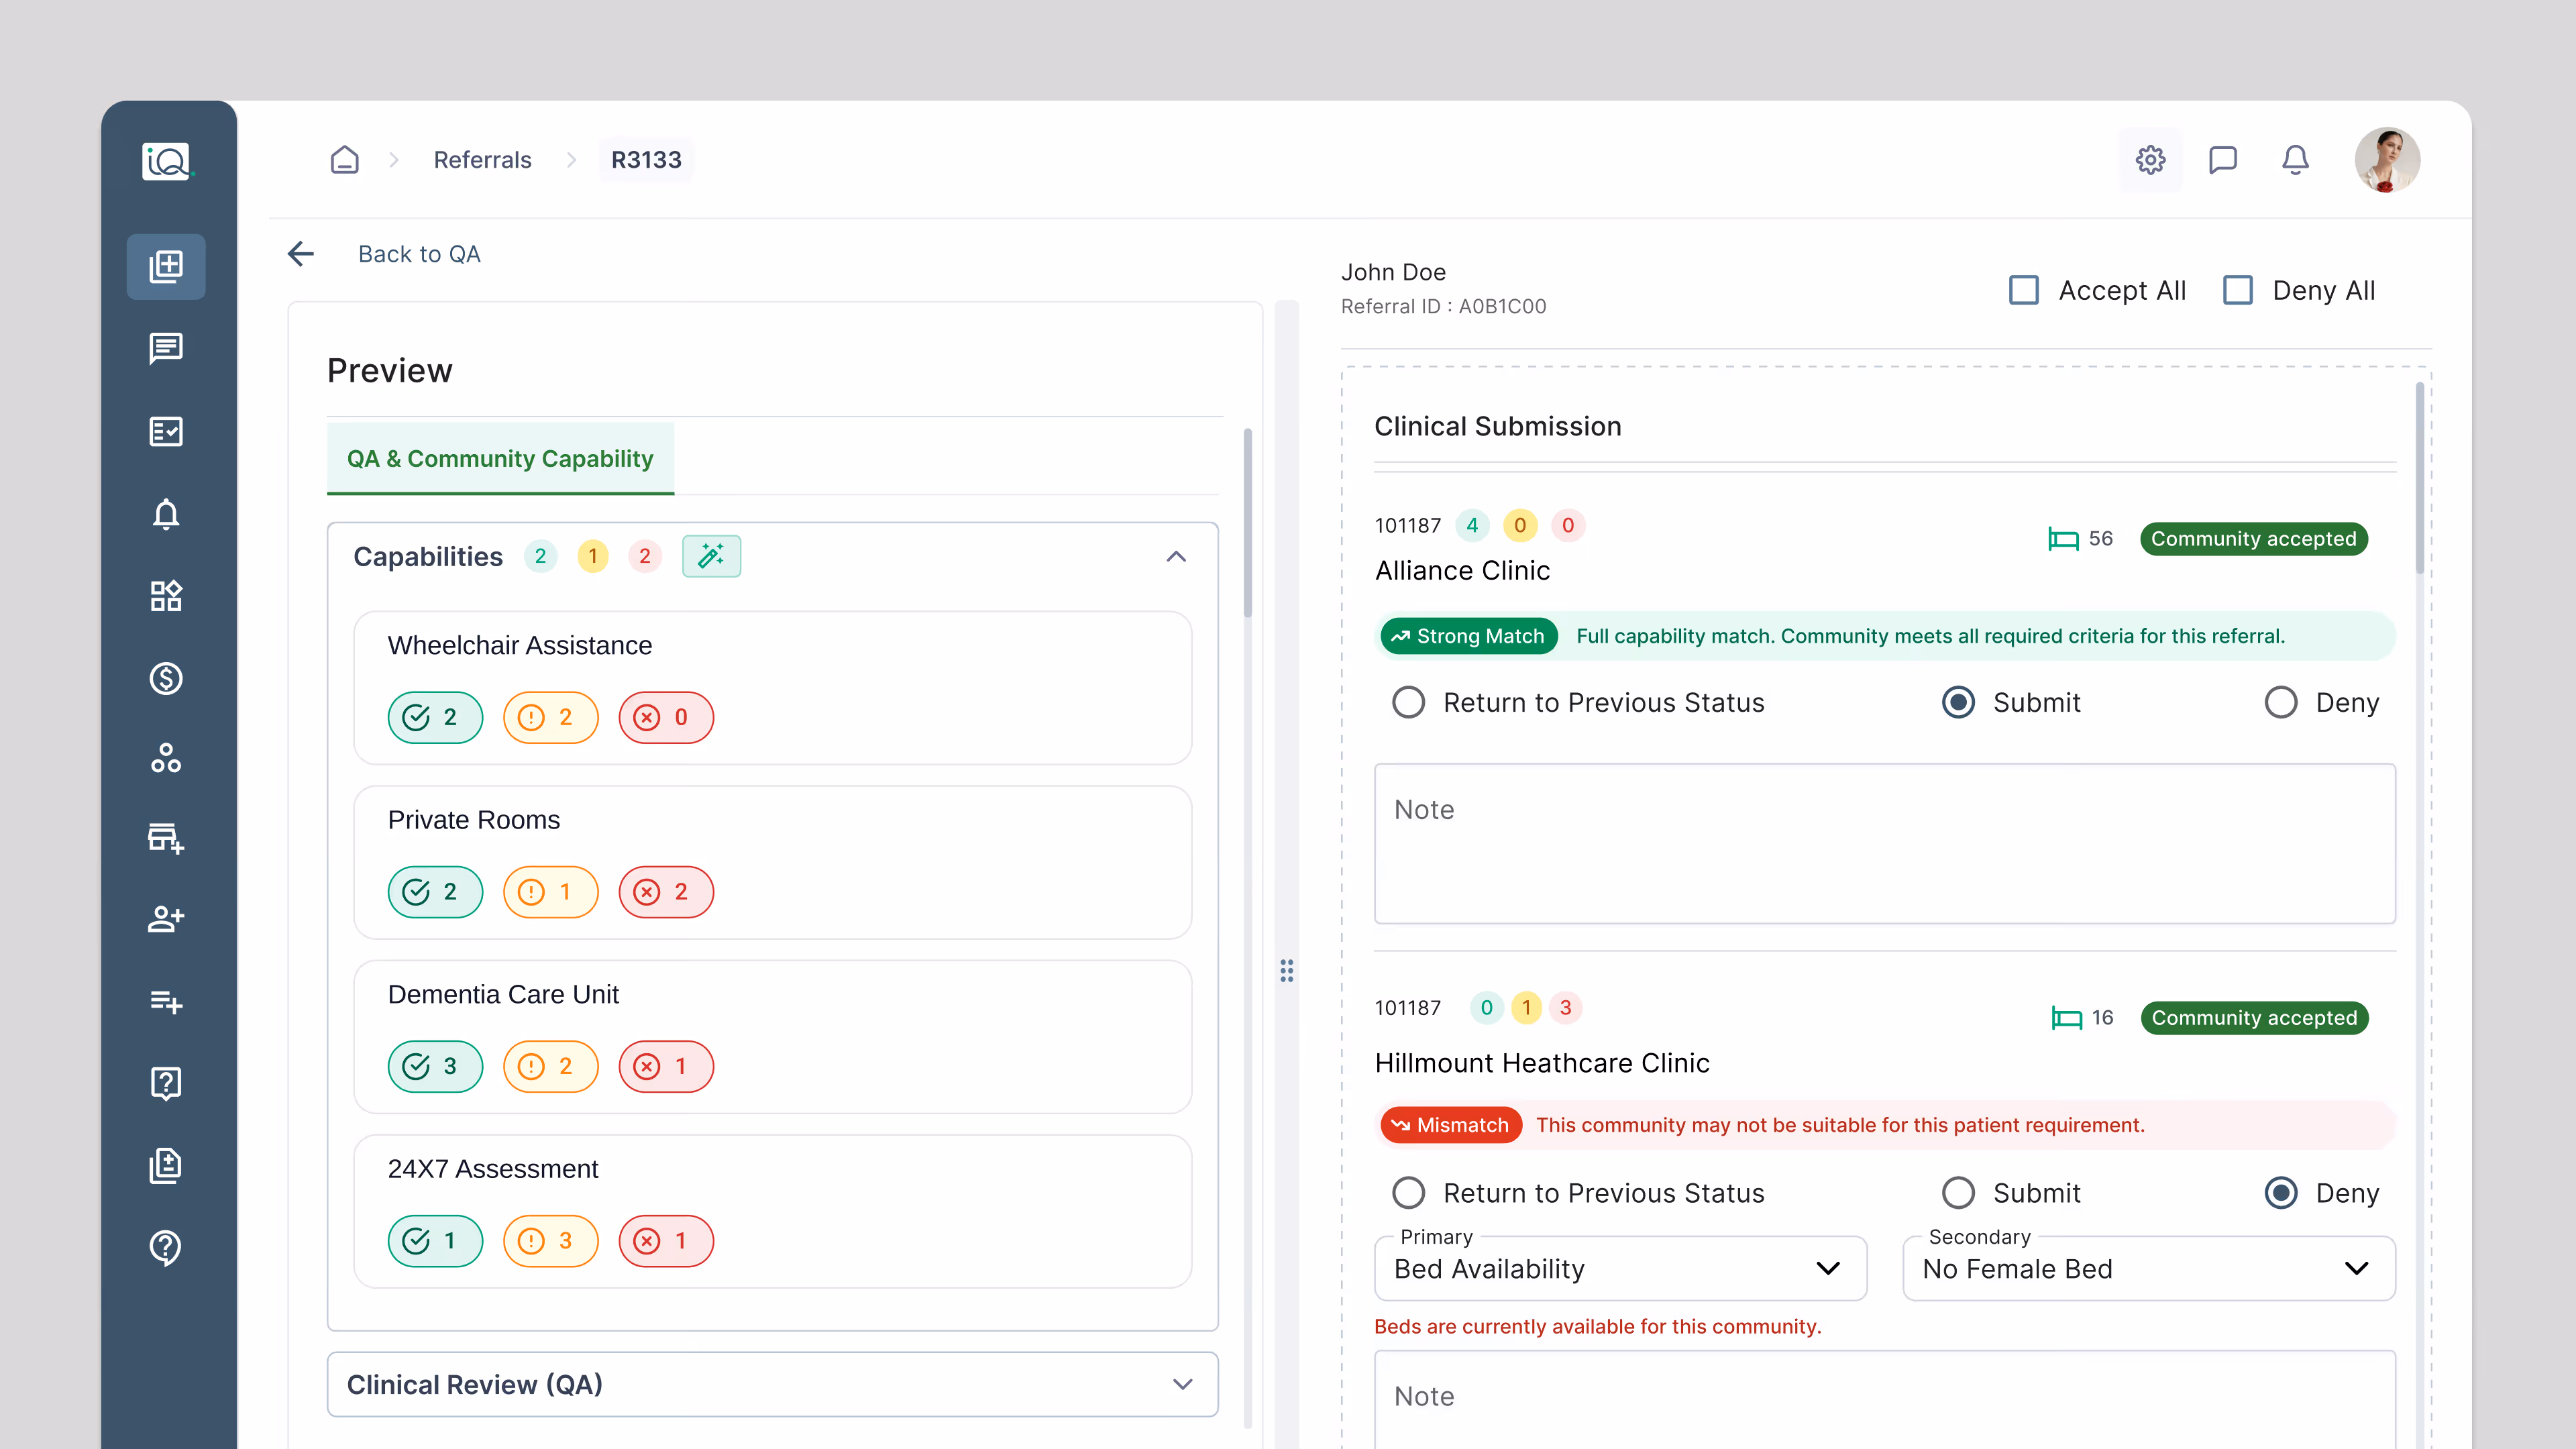Go to Referrals in breadcrumb
Screen dimensions: 2576x1449
[482, 160]
